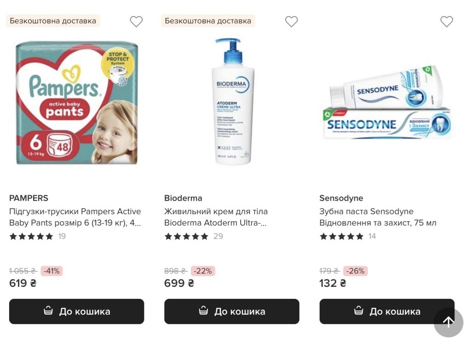Open the Sensodyne toothpaste product title link
Screen dimensions: 471x338
tap(378, 217)
